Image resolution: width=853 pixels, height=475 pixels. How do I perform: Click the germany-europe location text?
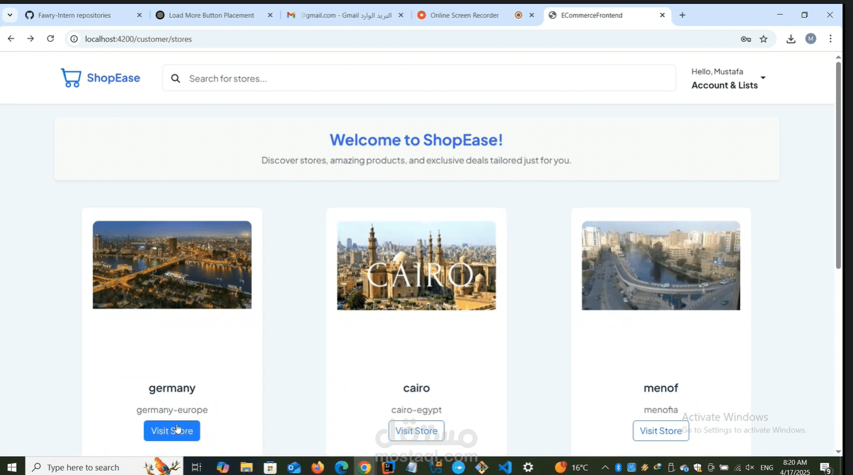point(172,410)
